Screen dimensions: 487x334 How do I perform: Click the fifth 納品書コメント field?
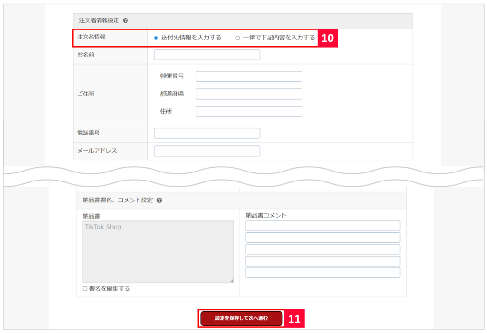(322, 272)
